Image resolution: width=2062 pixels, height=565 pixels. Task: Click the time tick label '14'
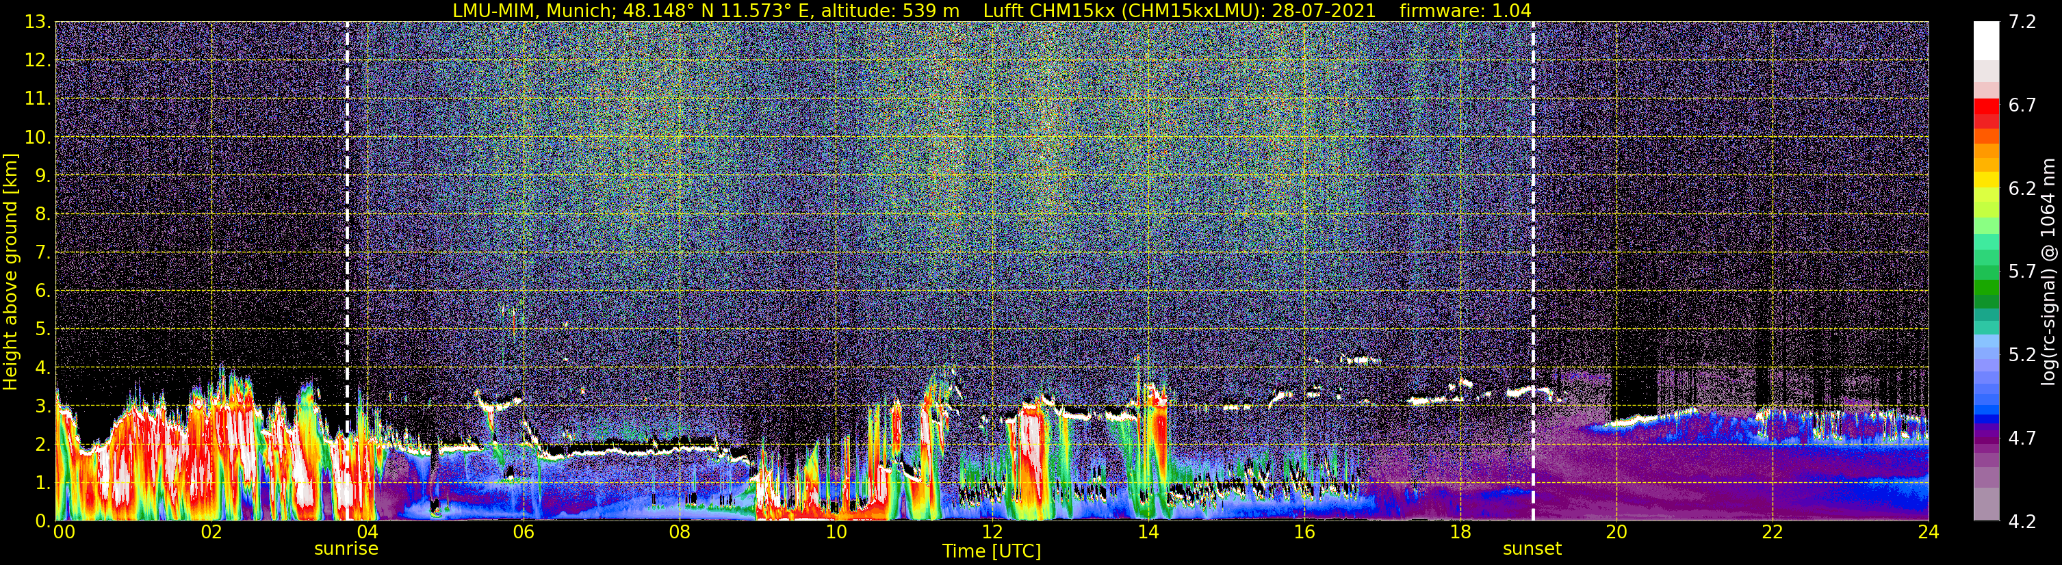1148,532
